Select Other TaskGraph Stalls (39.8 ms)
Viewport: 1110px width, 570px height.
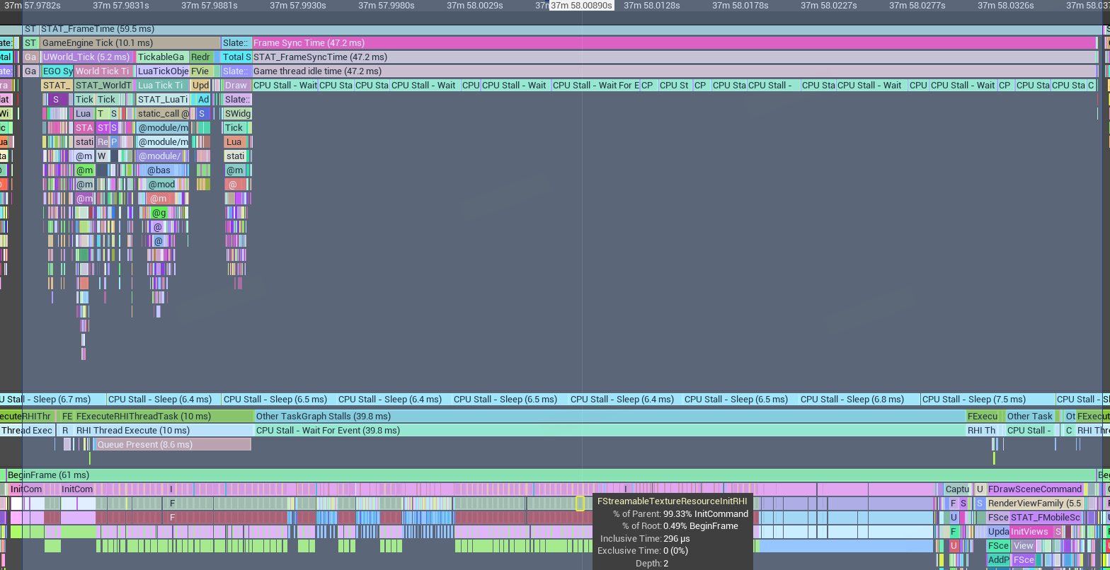coord(610,417)
